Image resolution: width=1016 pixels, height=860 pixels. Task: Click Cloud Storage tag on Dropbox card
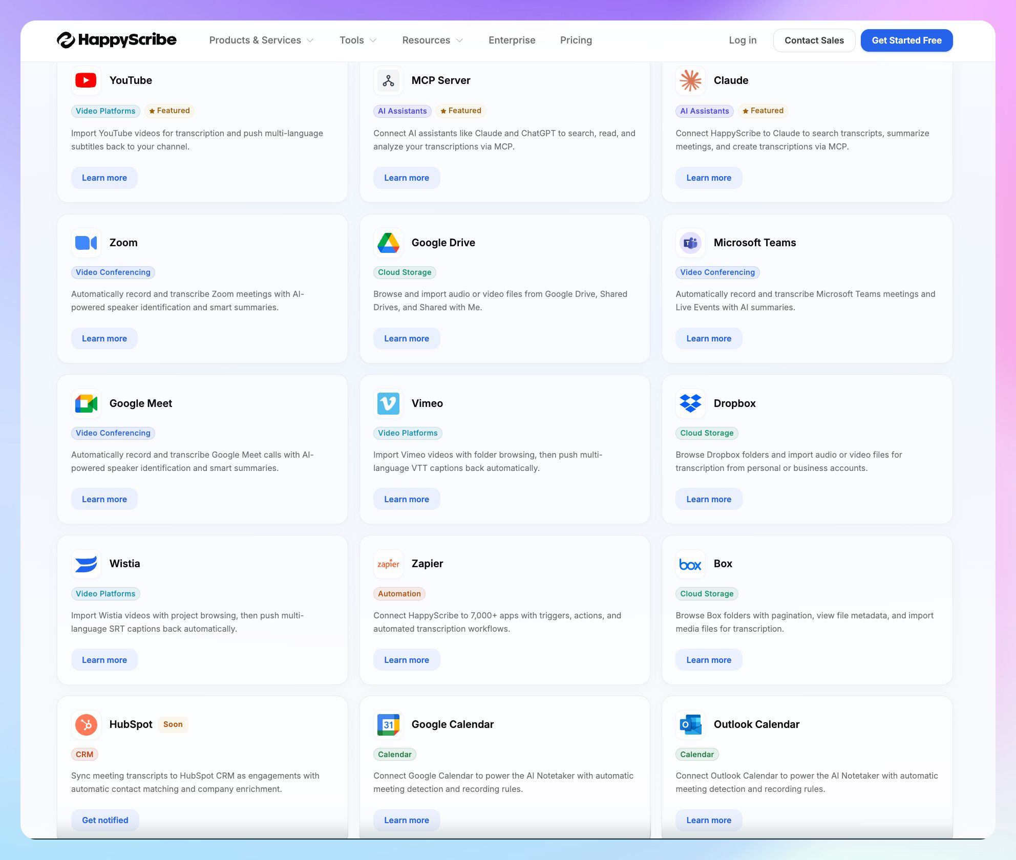pyautogui.click(x=707, y=433)
